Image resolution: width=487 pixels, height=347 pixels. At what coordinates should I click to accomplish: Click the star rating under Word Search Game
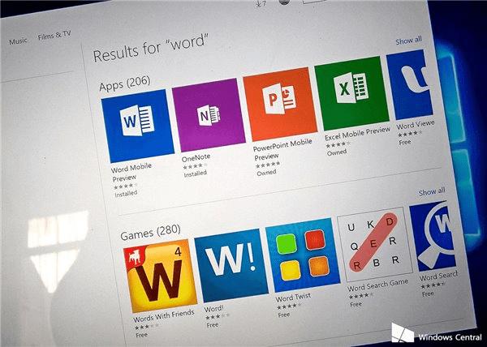(361, 296)
